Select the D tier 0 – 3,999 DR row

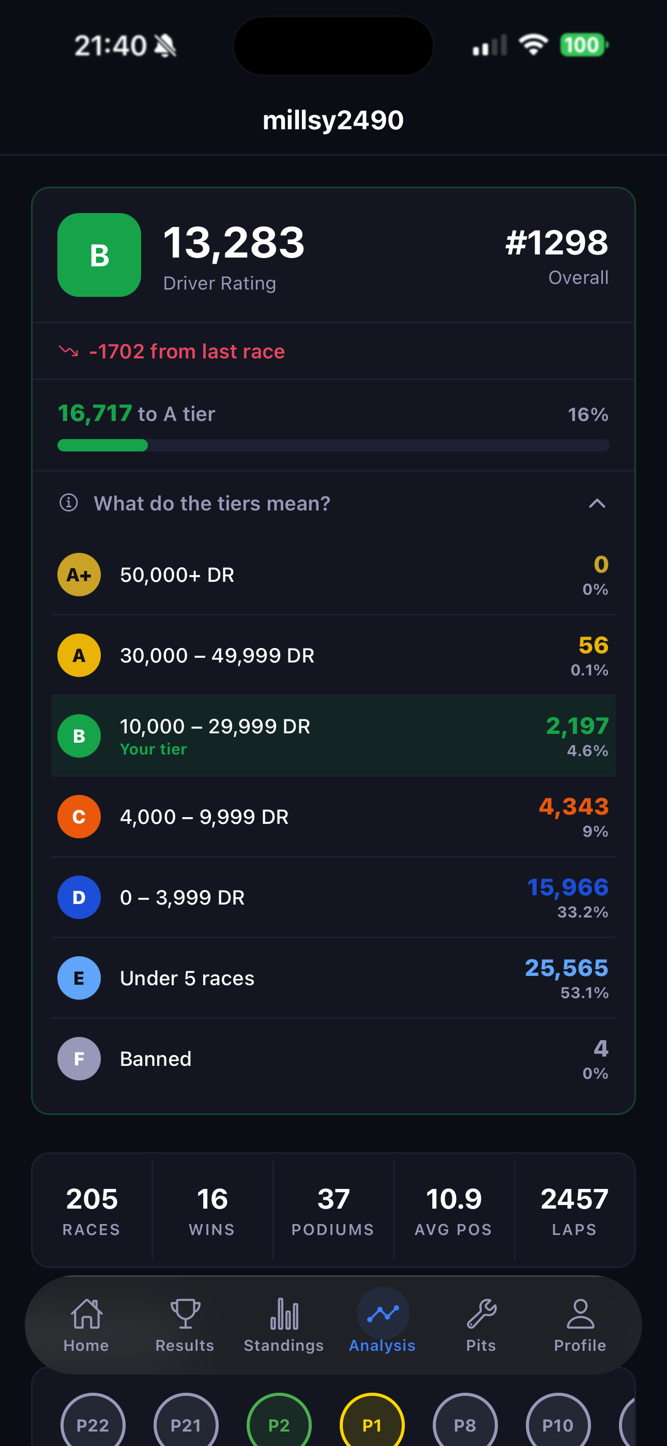333,897
